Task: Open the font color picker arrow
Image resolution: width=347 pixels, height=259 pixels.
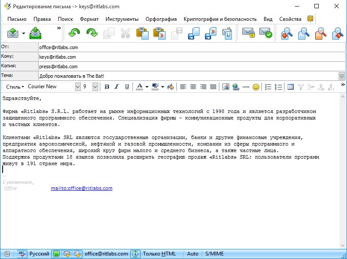Action: (x=147, y=86)
